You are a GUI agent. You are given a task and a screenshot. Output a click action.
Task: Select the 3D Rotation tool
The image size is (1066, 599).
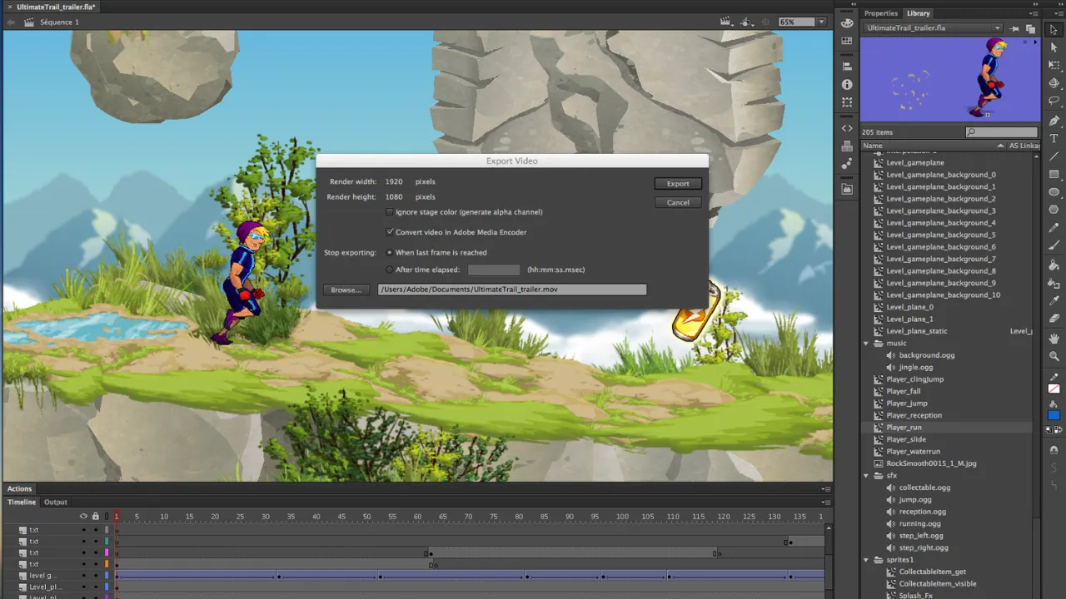1054,83
